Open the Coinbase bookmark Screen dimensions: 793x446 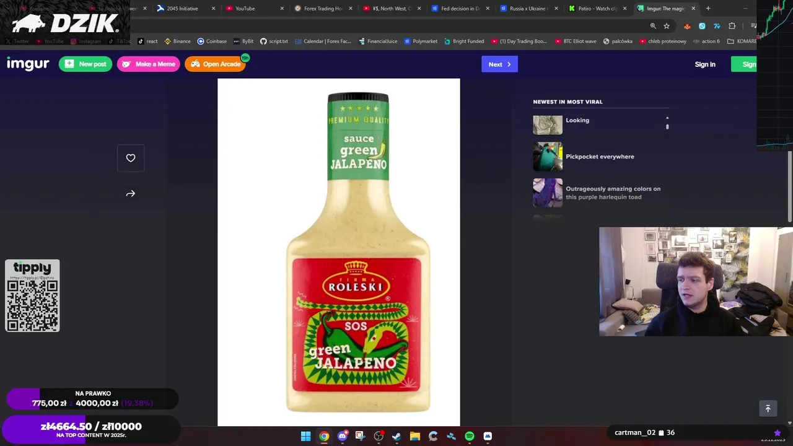[212, 42]
